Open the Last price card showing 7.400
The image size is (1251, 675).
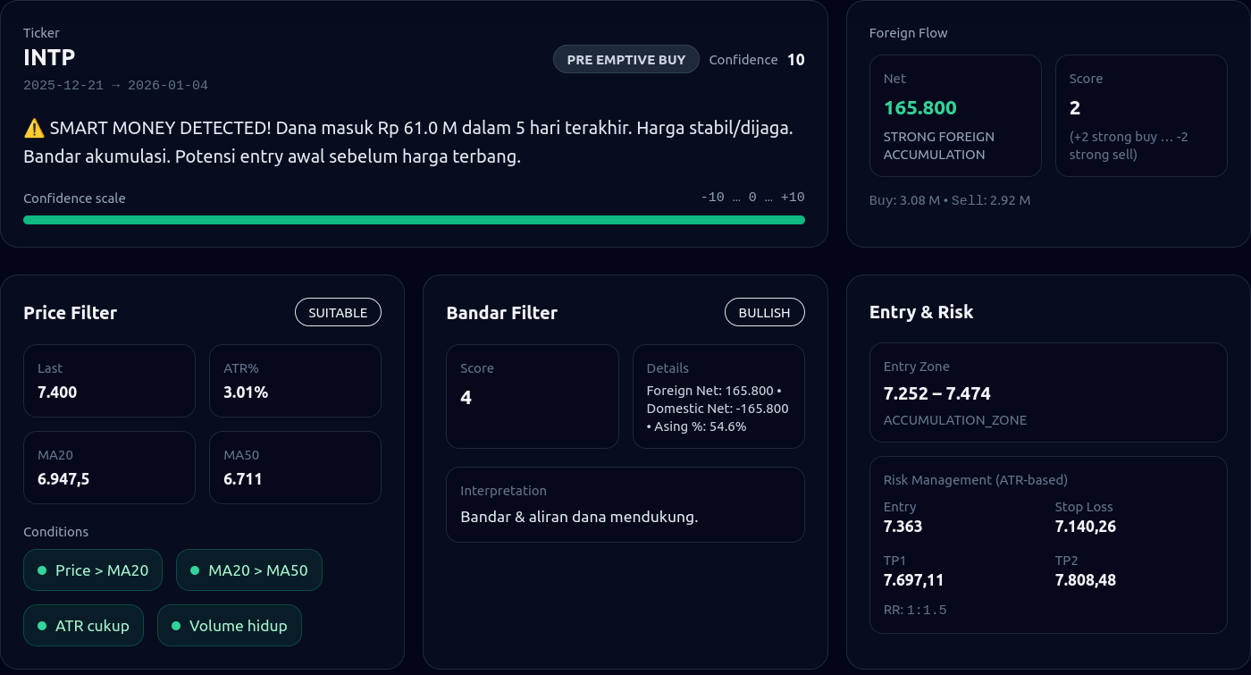[x=109, y=381]
